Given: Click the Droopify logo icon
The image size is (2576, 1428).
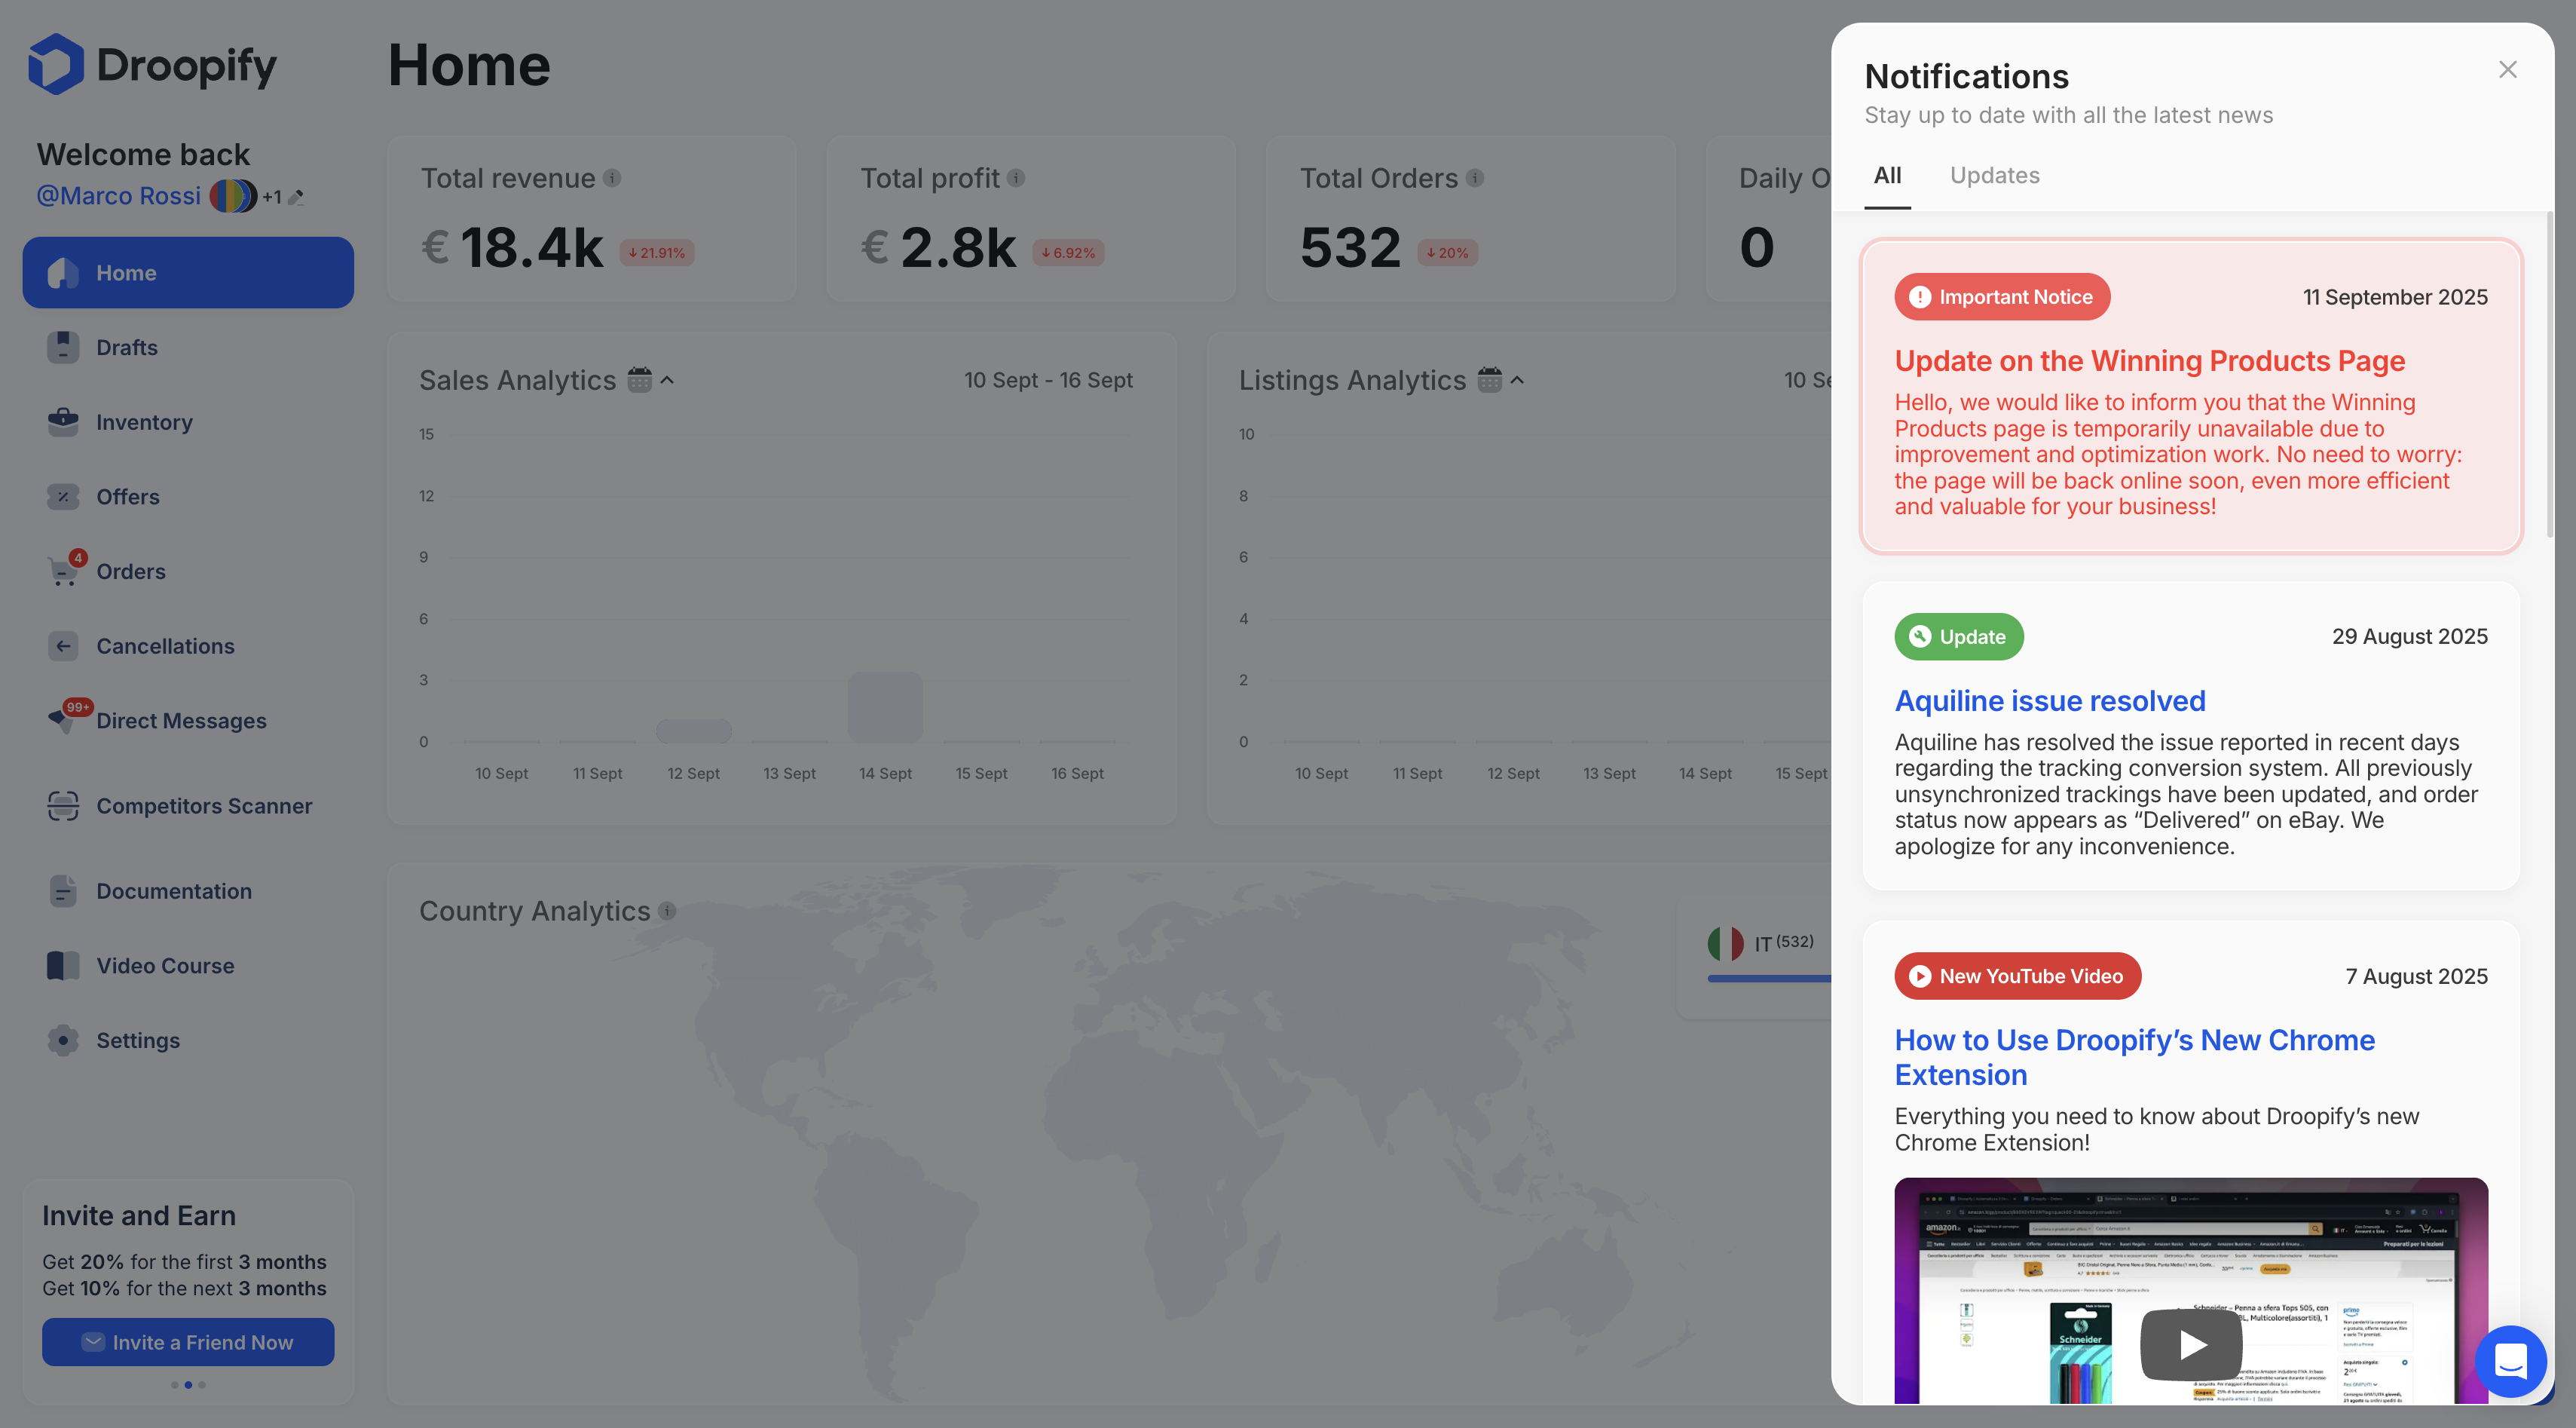Looking at the screenshot, I should 56,64.
